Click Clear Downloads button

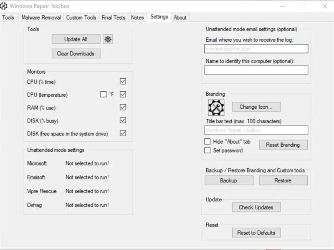click(x=76, y=53)
